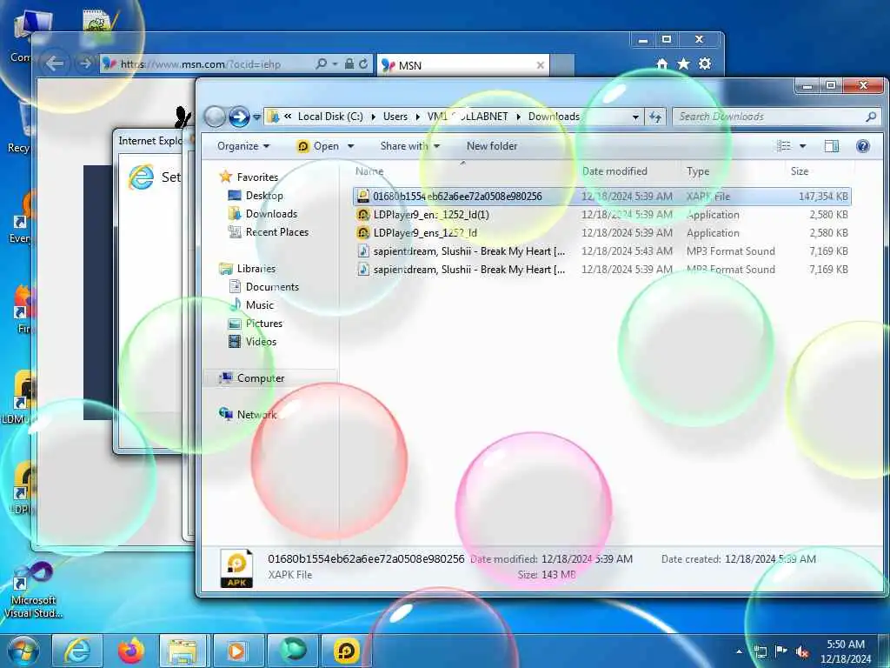Open the Videos library

(x=261, y=341)
